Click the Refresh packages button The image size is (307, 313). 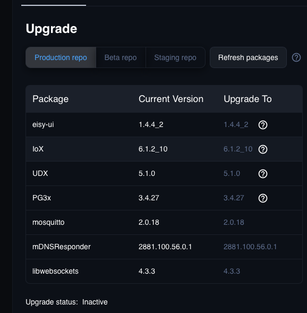pyautogui.click(x=248, y=57)
